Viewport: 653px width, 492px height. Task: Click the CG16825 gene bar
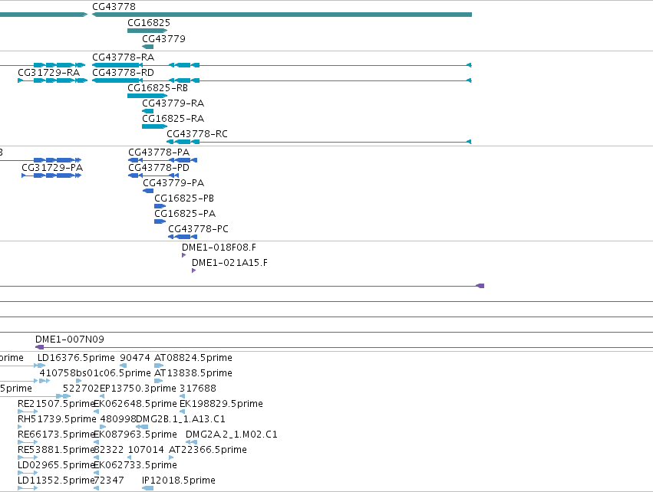(x=147, y=31)
